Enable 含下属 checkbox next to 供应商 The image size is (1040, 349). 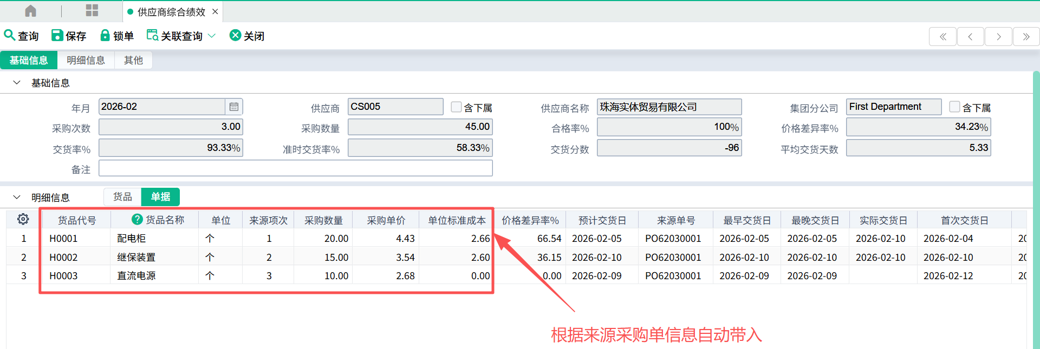click(456, 107)
